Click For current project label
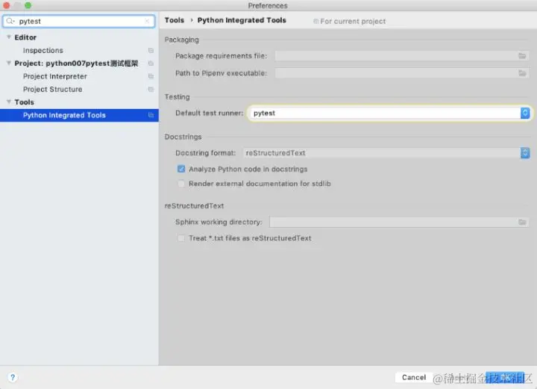The height and width of the screenshot is (389, 537). tap(353, 21)
